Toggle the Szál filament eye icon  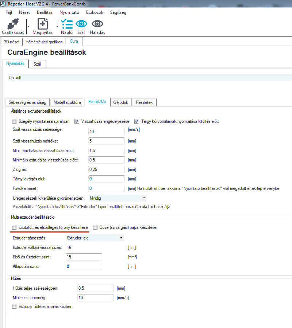(x=81, y=24)
